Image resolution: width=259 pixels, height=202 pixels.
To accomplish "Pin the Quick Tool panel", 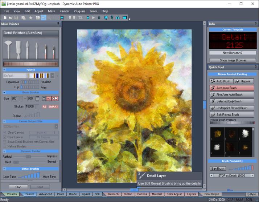I will click(x=255, y=67).
